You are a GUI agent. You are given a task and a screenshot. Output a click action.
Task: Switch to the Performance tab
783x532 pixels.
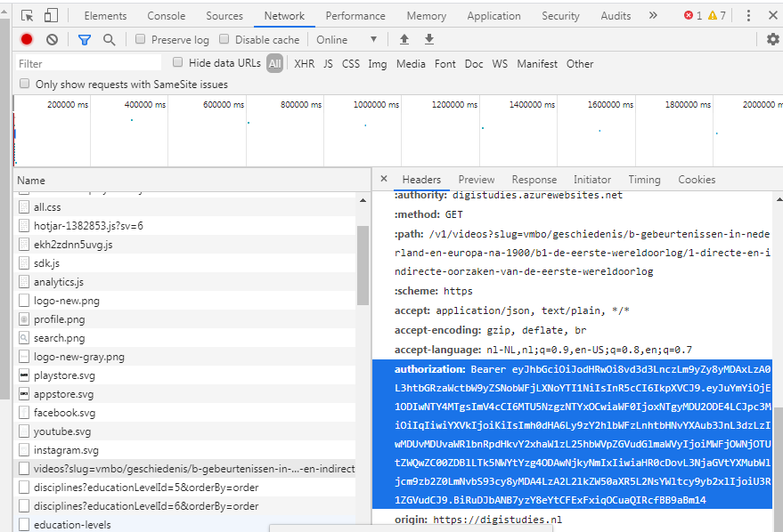click(x=355, y=16)
